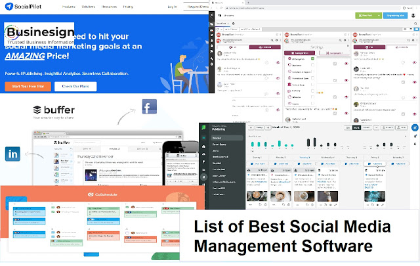Open Pricing on SocialPilot nav
Screen dimensions: 420x266
[128, 7]
